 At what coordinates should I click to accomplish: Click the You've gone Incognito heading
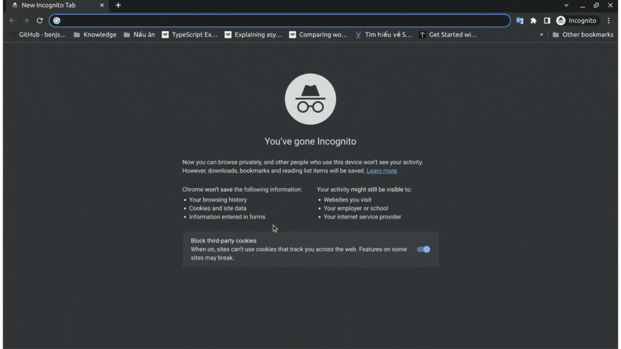310,141
